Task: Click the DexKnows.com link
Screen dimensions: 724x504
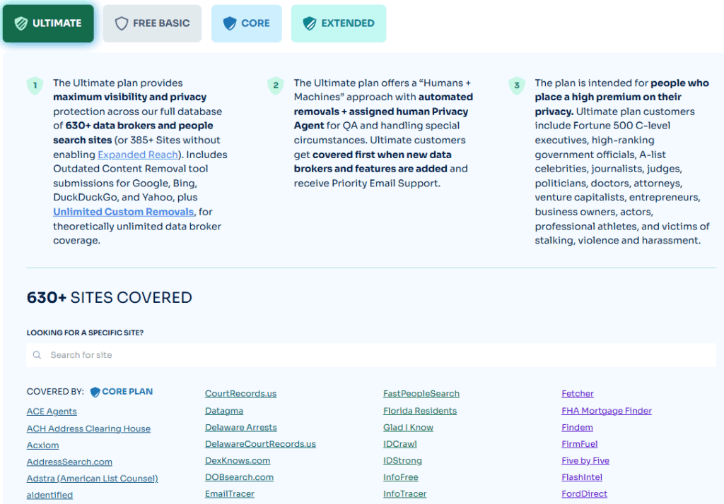Action: 237,460
